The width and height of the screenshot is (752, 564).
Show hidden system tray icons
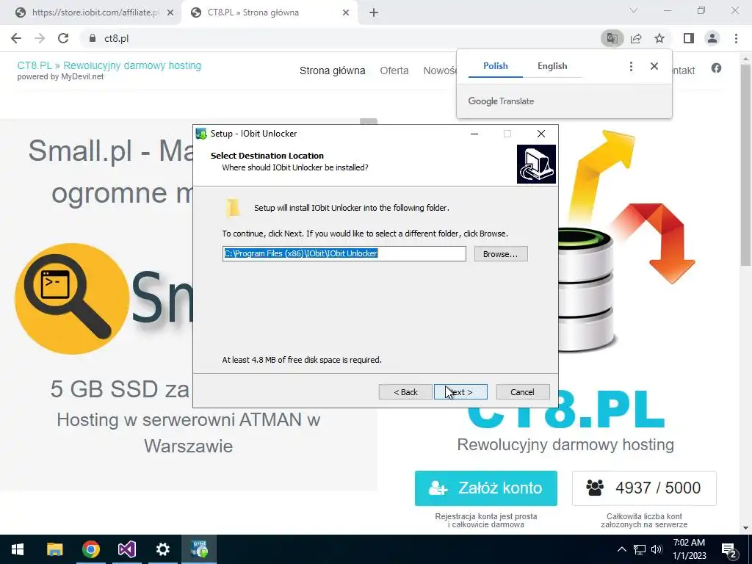click(621, 549)
